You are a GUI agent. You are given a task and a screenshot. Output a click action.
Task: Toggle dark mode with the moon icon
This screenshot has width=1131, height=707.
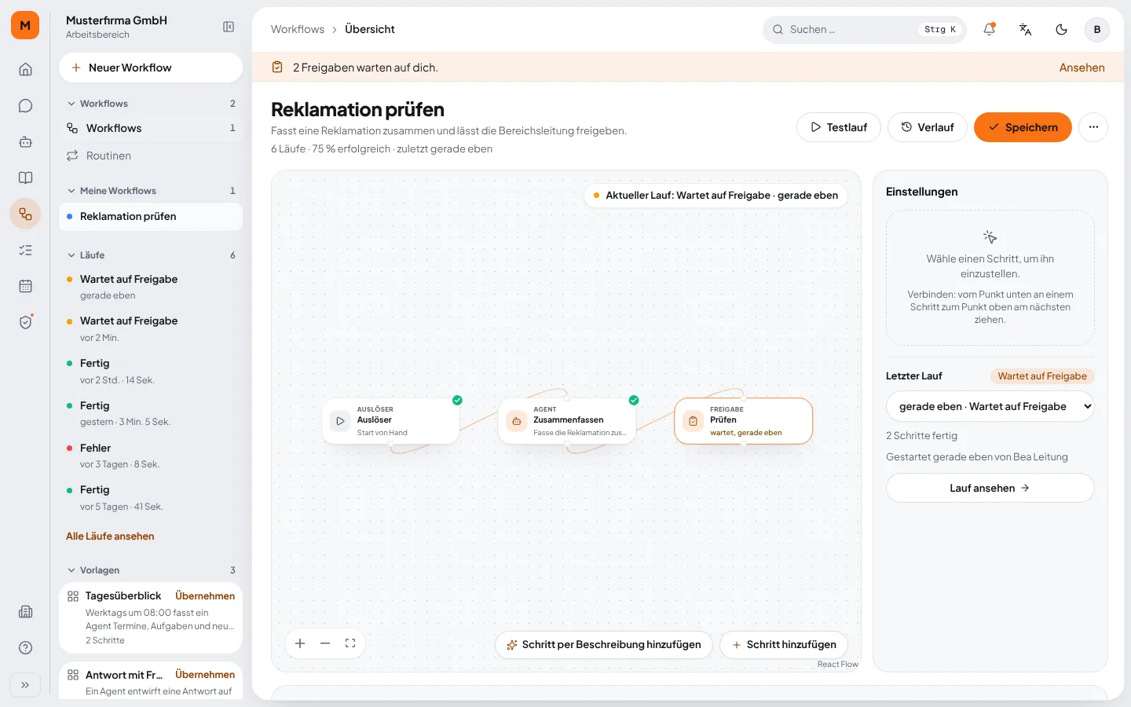click(1061, 29)
